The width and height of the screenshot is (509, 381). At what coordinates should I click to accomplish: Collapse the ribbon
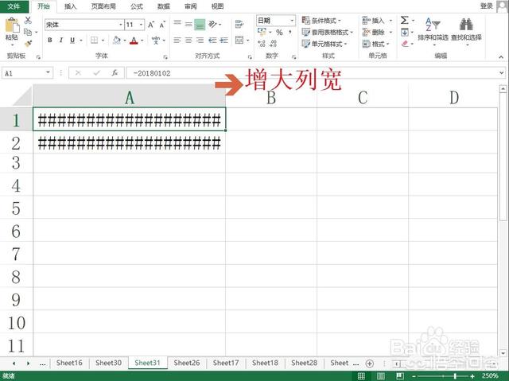[501, 56]
